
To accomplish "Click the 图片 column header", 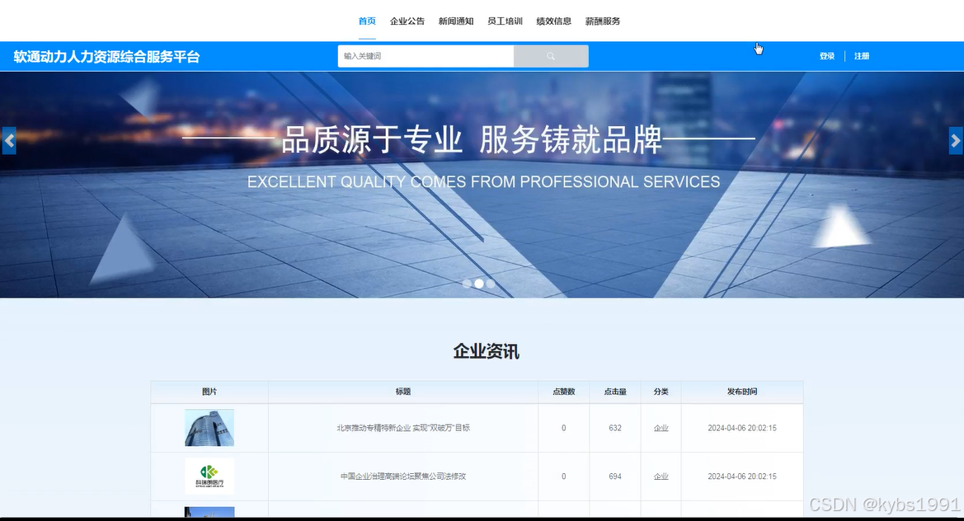I will [x=209, y=392].
